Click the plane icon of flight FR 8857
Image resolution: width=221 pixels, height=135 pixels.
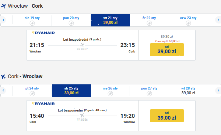tap(82, 45)
